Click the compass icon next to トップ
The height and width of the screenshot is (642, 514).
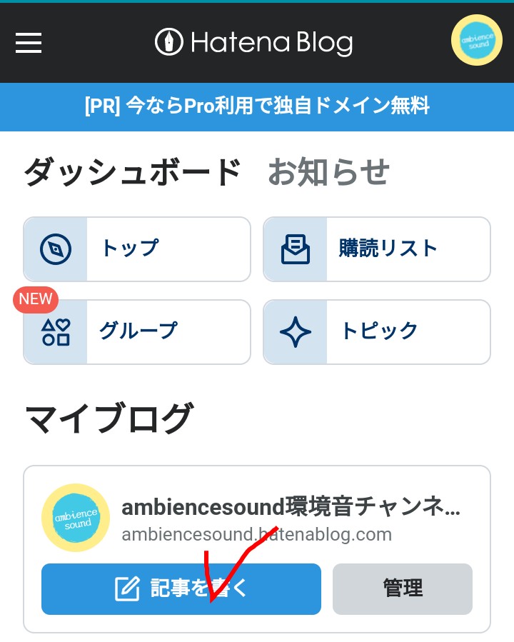56,249
